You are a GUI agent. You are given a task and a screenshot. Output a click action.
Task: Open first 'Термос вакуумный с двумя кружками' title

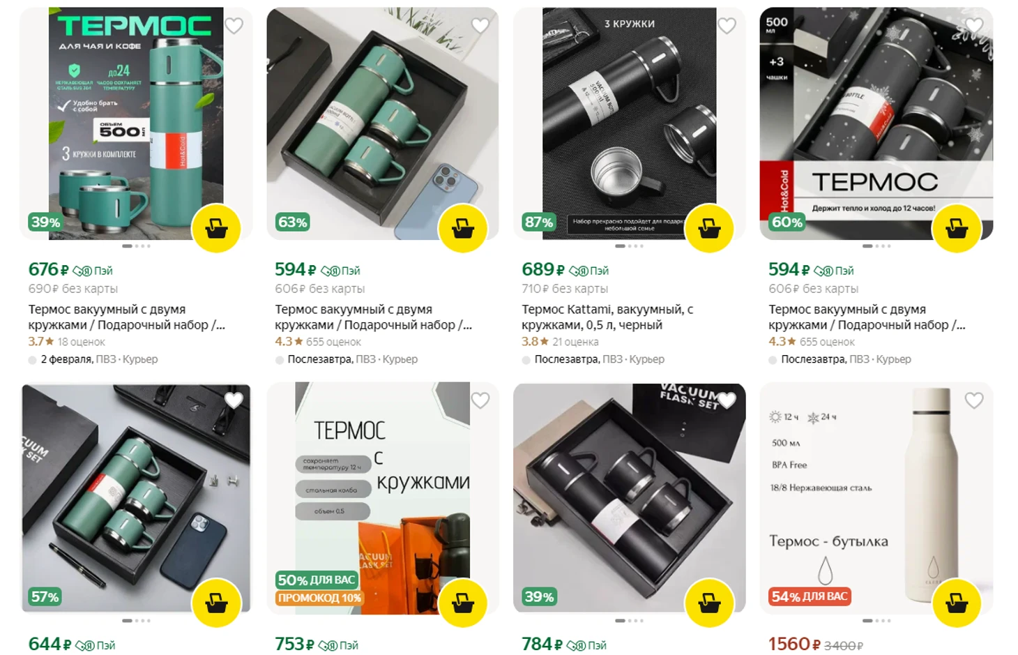click(126, 317)
